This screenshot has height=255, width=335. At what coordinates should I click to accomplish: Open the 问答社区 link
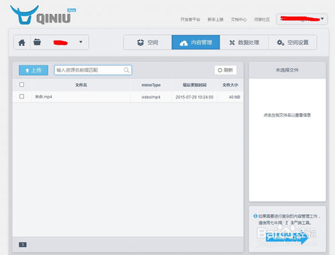click(x=262, y=19)
